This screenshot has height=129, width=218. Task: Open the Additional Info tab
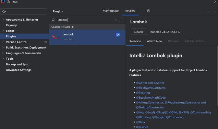tap(194, 41)
